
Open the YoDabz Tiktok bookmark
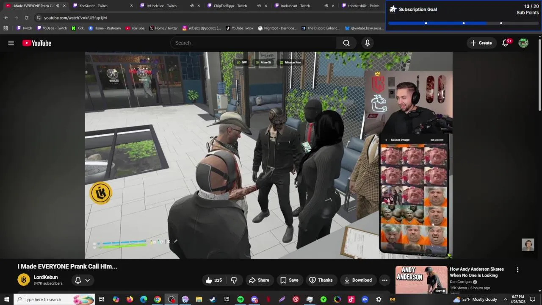coord(240,28)
